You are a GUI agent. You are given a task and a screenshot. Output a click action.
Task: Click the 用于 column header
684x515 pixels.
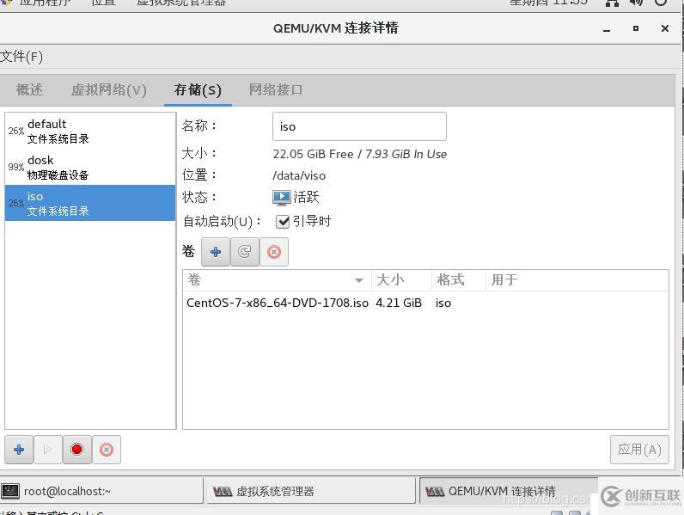click(x=577, y=279)
